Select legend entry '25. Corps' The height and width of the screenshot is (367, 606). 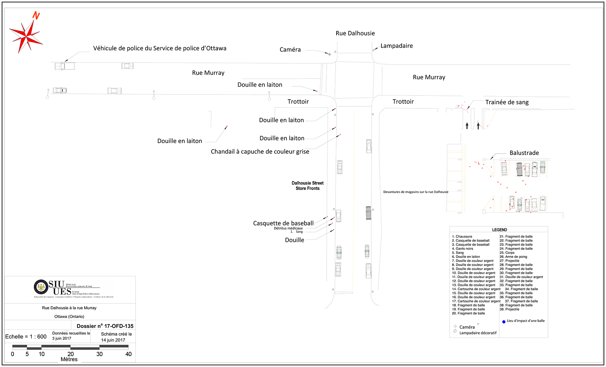(507, 253)
